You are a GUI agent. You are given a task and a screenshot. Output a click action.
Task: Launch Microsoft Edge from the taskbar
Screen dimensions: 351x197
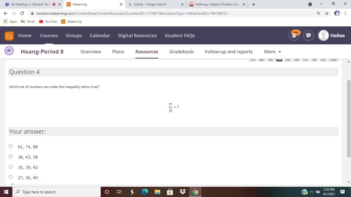(145, 192)
